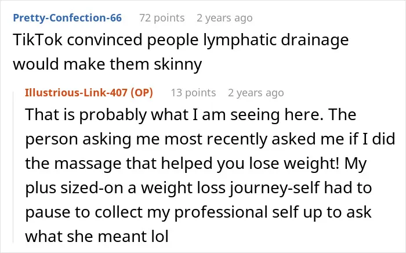Screen dimensions: 406x253
Task: Open timestamp beside 13 points
Action: coord(256,93)
